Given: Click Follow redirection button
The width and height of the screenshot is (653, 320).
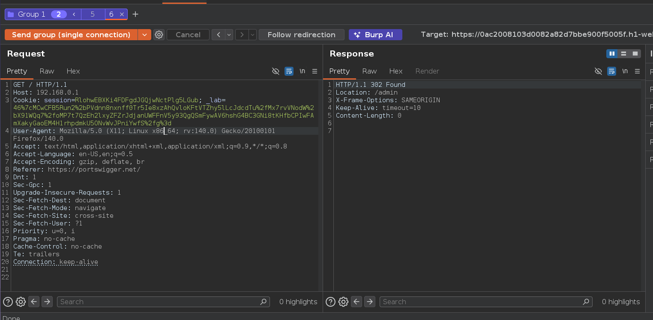Looking at the screenshot, I should (x=302, y=35).
